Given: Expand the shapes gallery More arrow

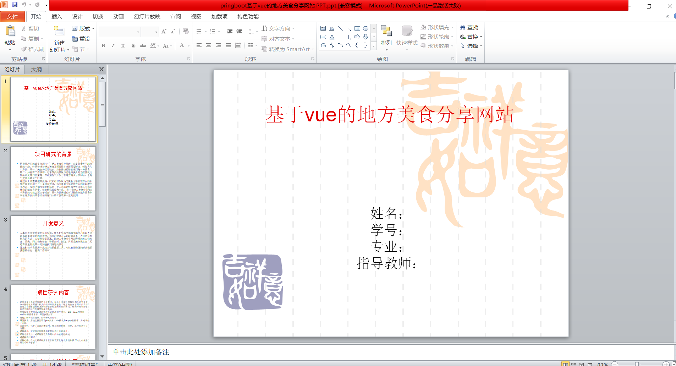Looking at the screenshot, I should click(x=374, y=46).
